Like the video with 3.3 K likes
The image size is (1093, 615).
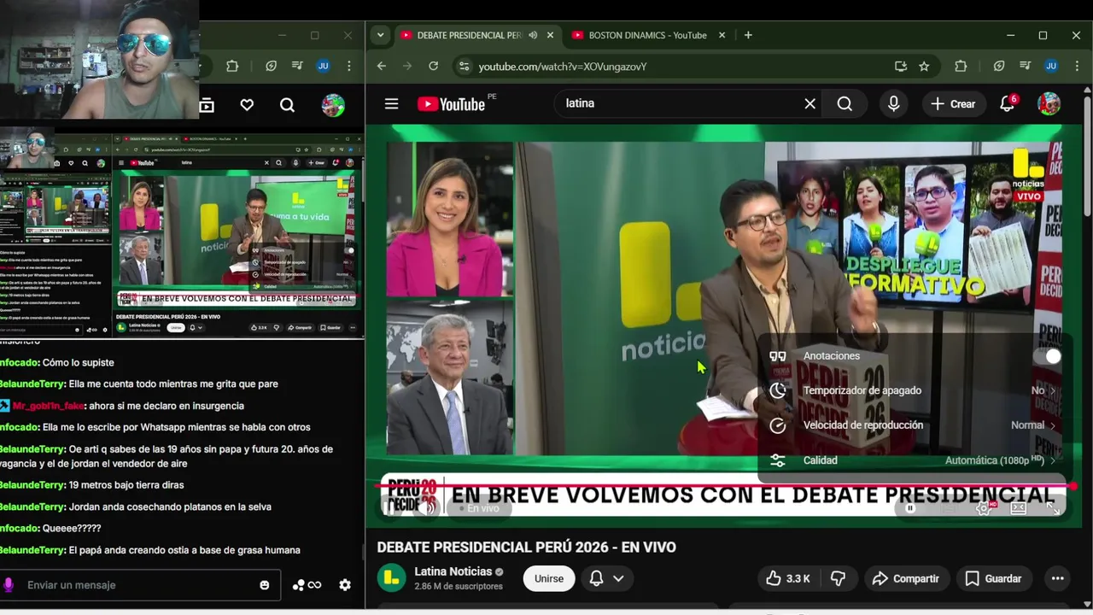click(x=787, y=578)
